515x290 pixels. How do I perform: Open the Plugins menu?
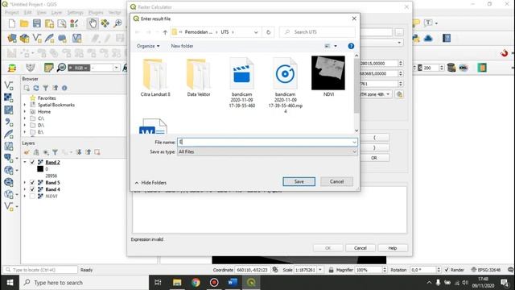[x=96, y=13]
